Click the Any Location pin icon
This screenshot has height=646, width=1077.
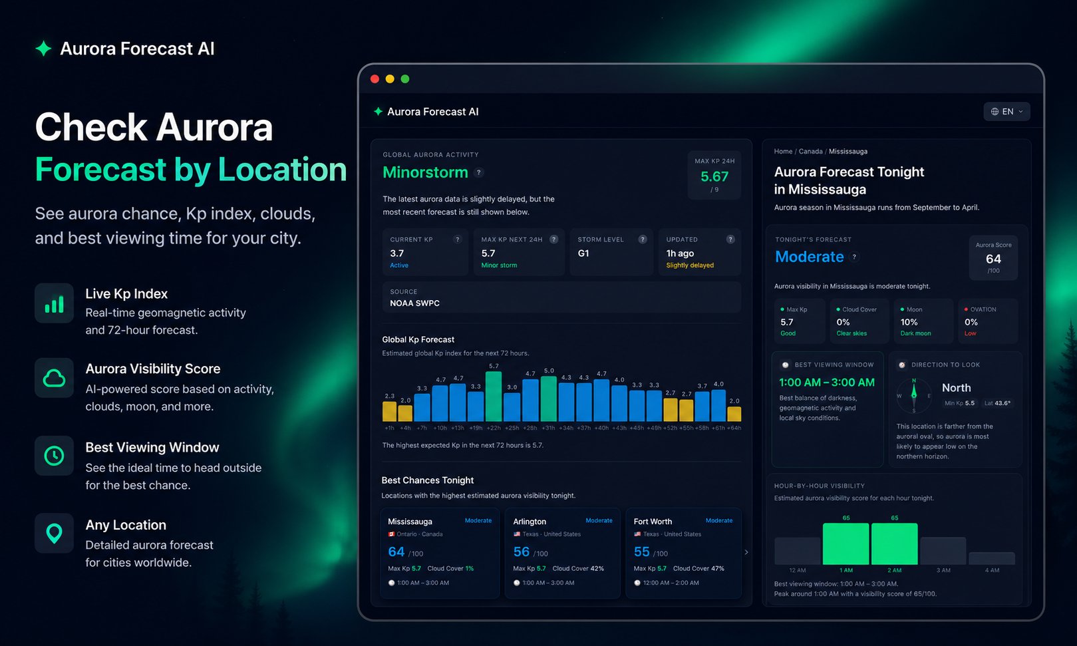click(54, 533)
